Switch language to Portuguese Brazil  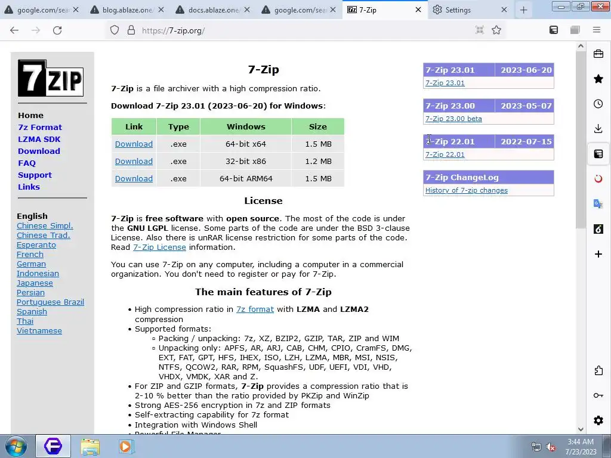click(50, 302)
